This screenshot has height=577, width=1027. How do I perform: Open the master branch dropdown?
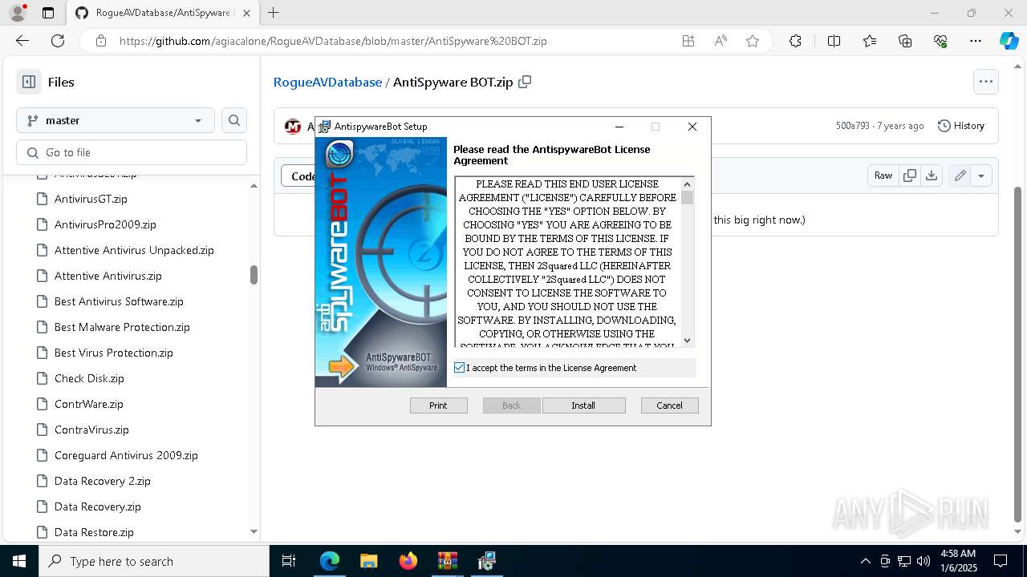coord(116,120)
